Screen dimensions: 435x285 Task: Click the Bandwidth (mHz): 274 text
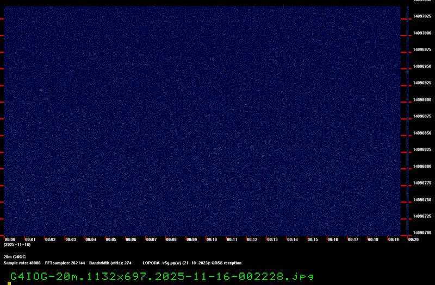[110, 263]
